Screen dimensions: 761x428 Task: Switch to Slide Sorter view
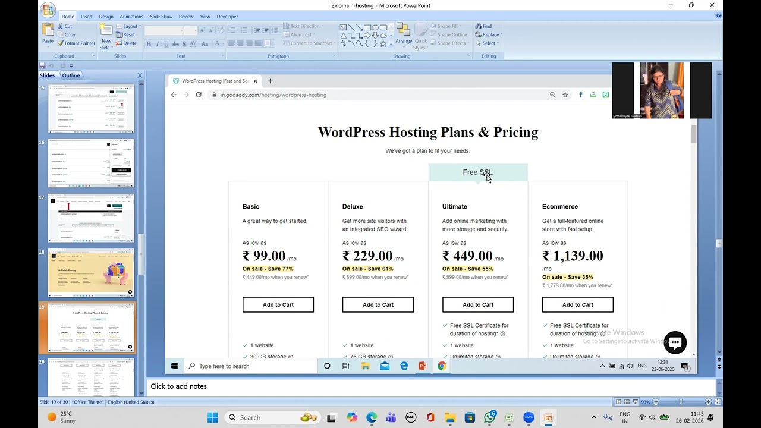(627, 402)
